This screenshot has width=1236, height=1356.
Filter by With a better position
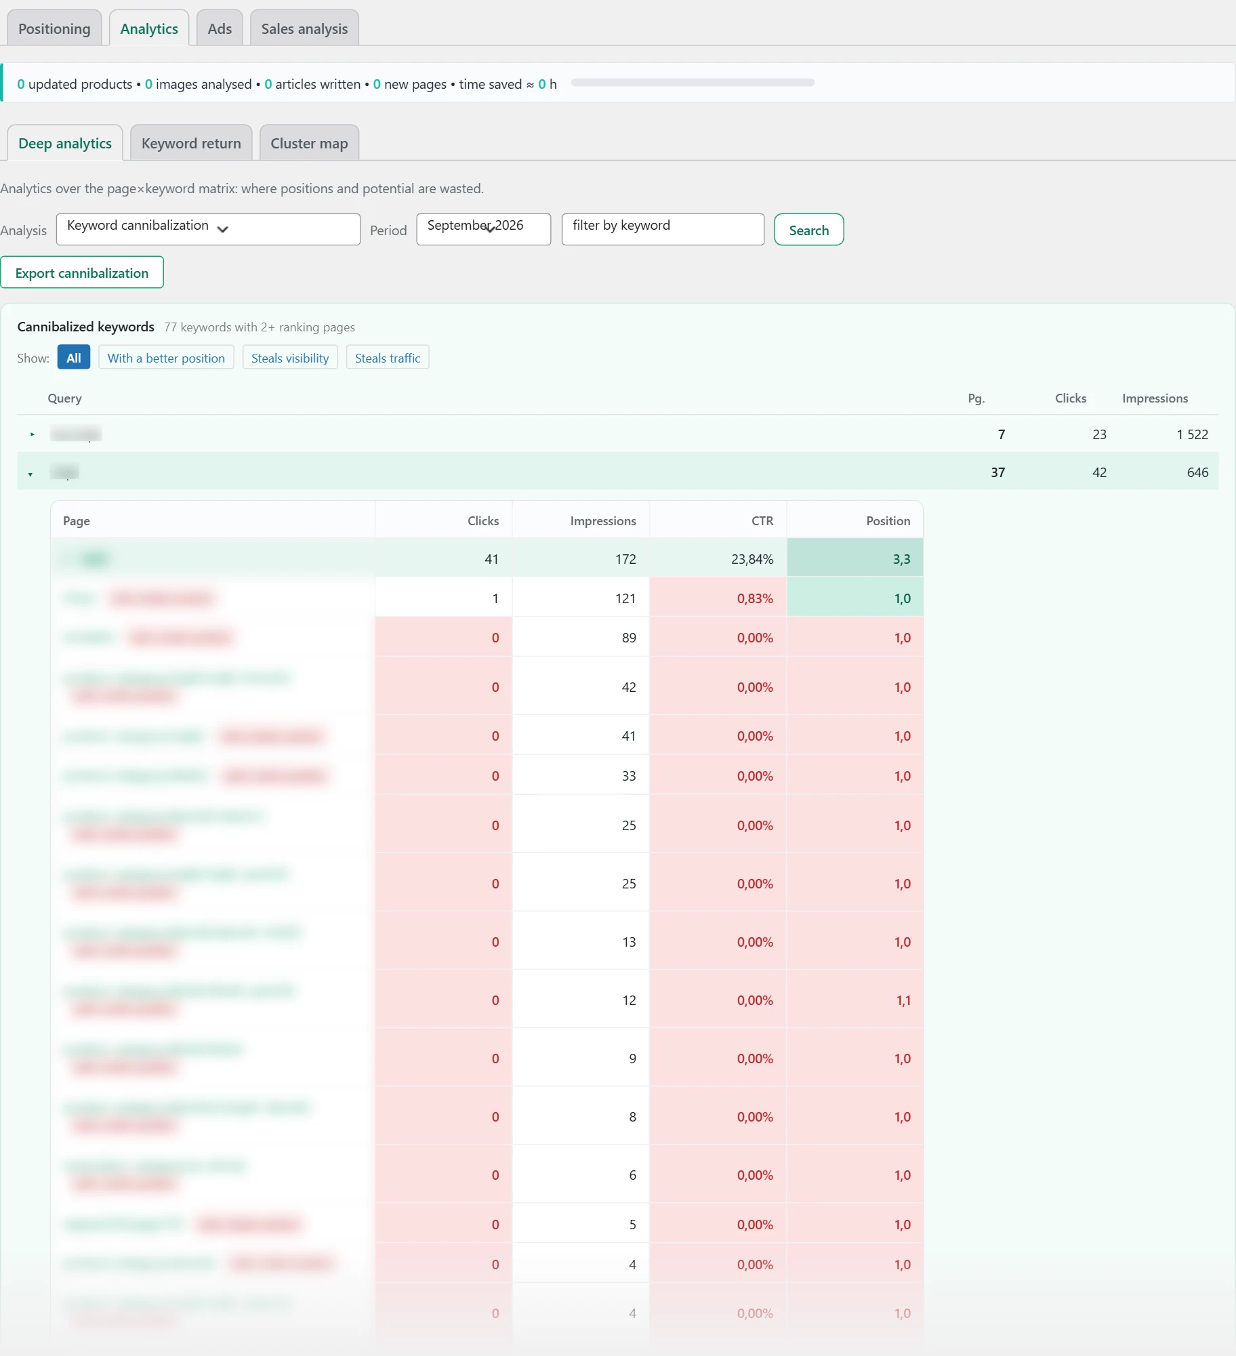coord(166,358)
